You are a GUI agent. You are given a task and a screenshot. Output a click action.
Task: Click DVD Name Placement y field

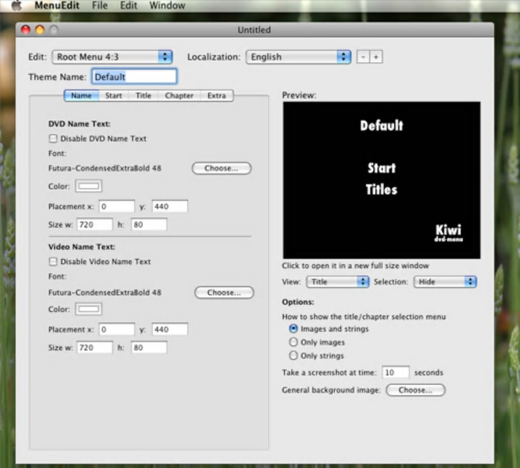[170, 206]
